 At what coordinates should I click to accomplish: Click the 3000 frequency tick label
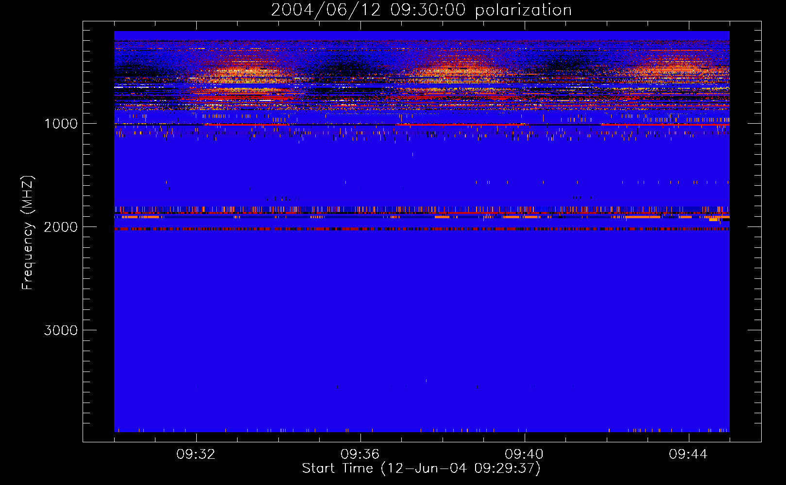click(61, 330)
